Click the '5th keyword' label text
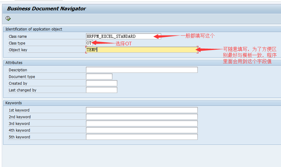 [x=19, y=137]
